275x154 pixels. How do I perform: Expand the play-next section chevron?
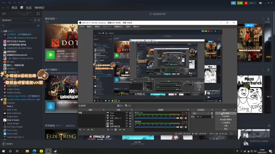[59, 70]
